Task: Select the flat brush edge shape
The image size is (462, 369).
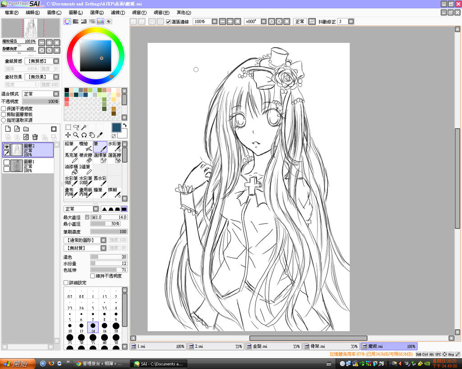Action: [124, 209]
